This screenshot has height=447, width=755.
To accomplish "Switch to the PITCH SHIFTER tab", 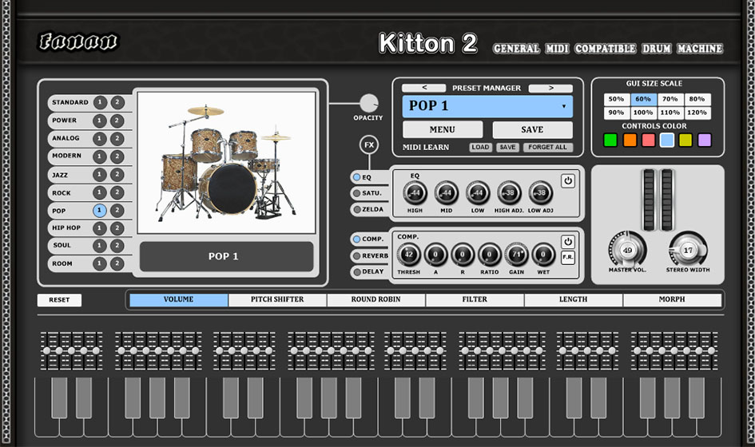I will pos(277,300).
